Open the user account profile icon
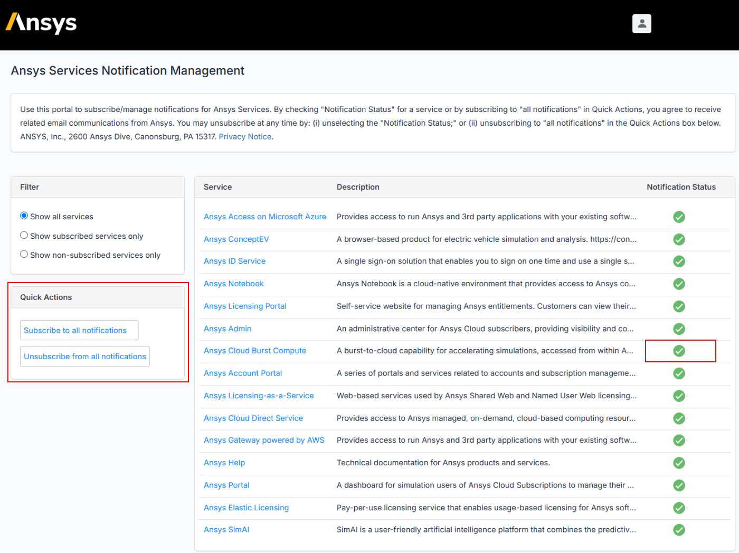This screenshot has width=739, height=553. click(x=641, y=24)
